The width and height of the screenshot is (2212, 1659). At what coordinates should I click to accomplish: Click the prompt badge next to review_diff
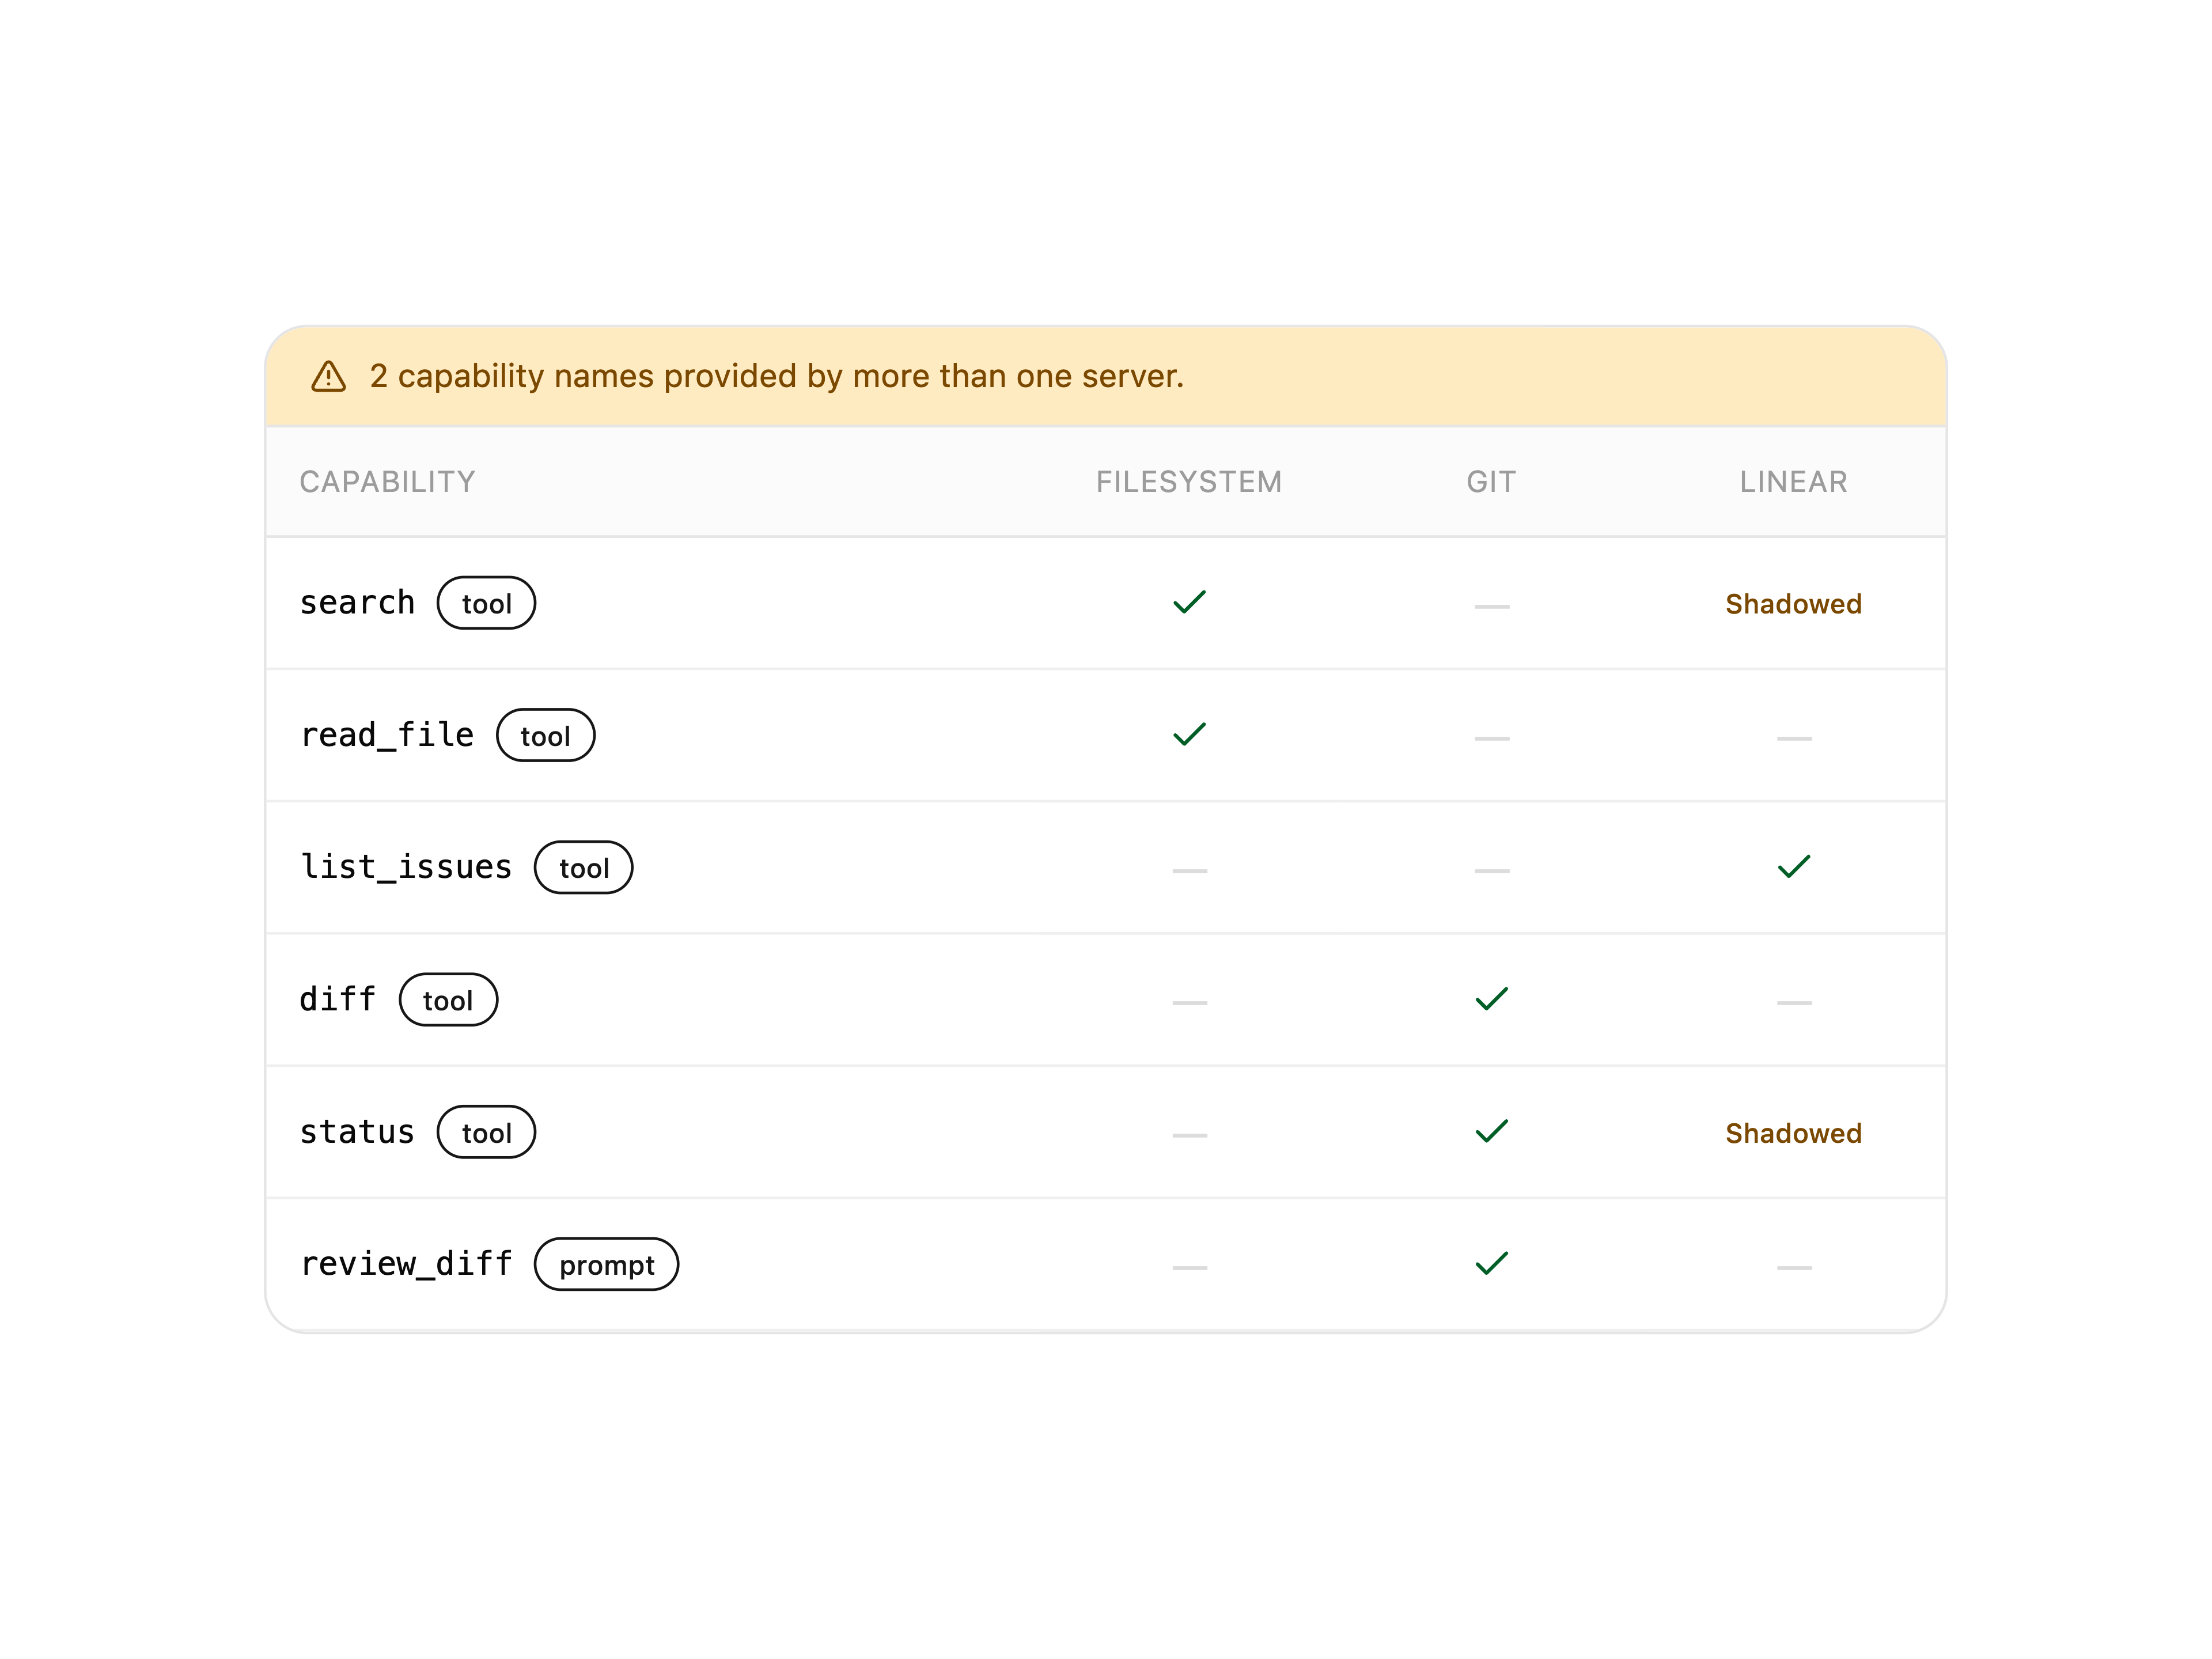pos(607,1264)
